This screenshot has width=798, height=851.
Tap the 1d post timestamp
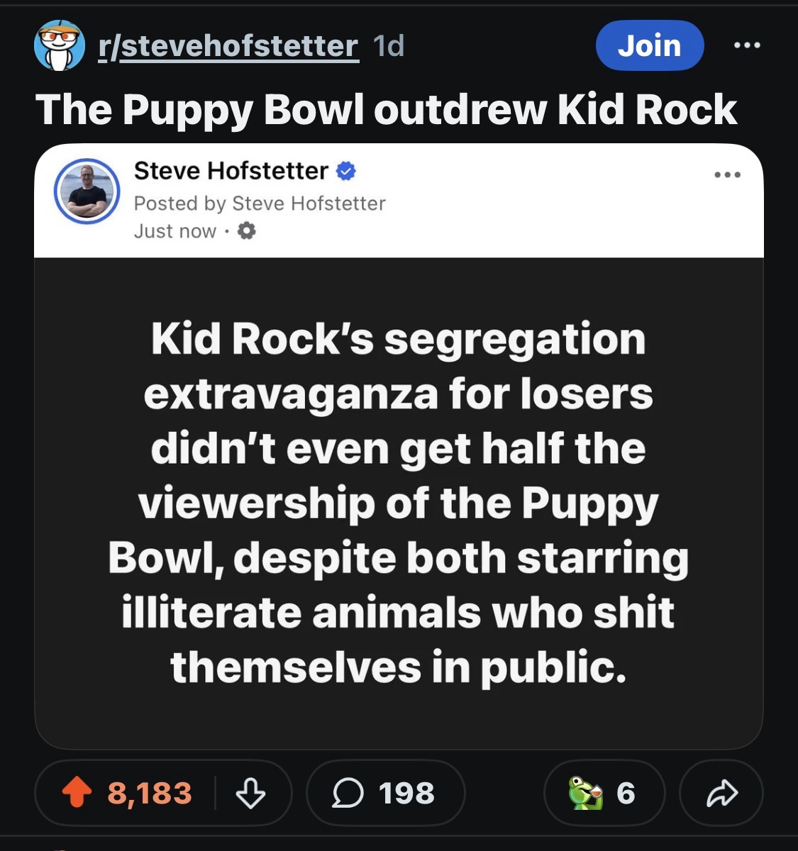(x=388, y=46)
